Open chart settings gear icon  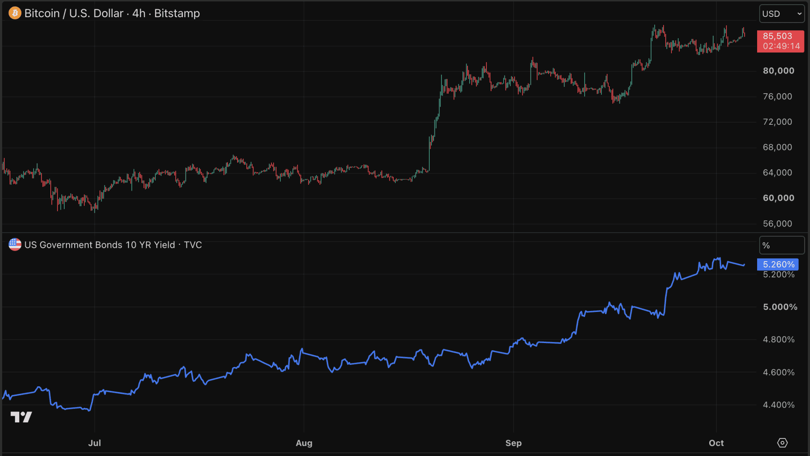[782, 443]
